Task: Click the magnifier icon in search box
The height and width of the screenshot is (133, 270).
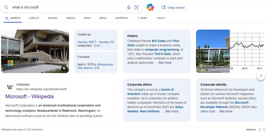Action: pyautogui.click(x=6, y=7)
